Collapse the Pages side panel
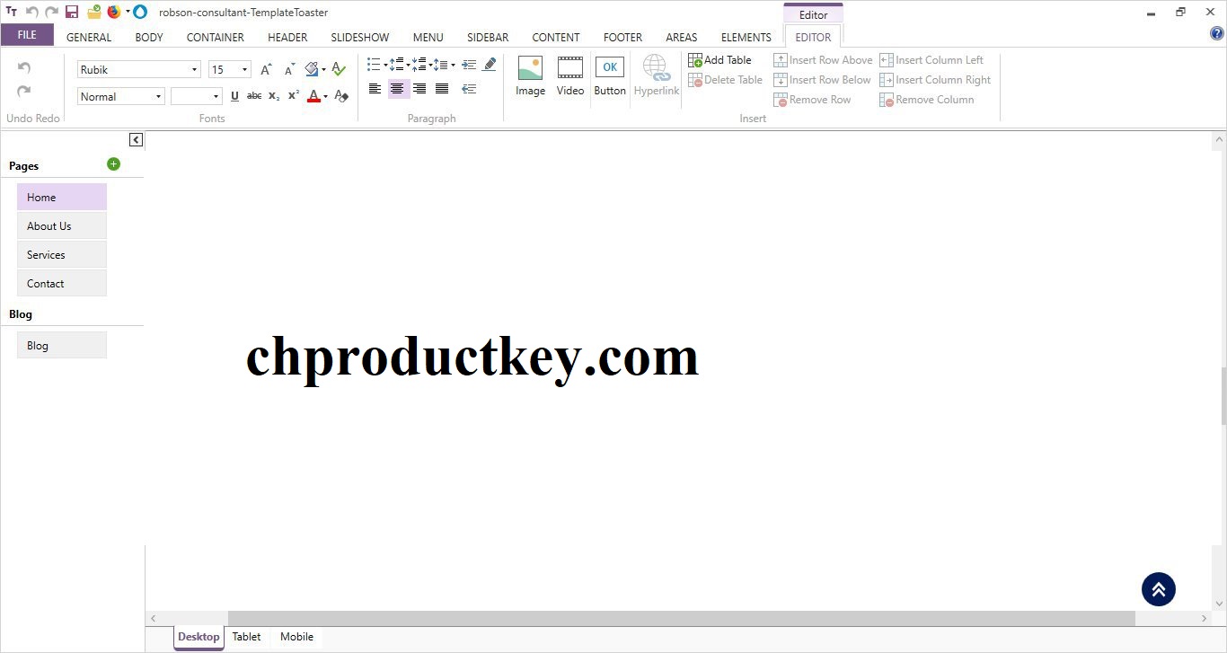This screenshot has width=1227, height=653. click(136, 139)
